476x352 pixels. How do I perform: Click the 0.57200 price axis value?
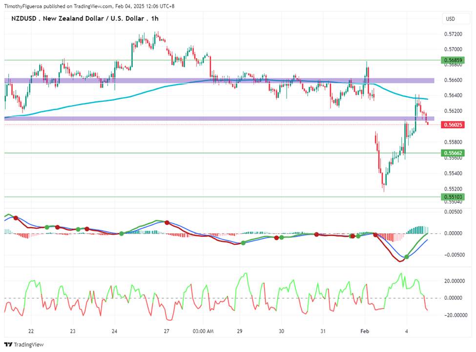[453, 34]
